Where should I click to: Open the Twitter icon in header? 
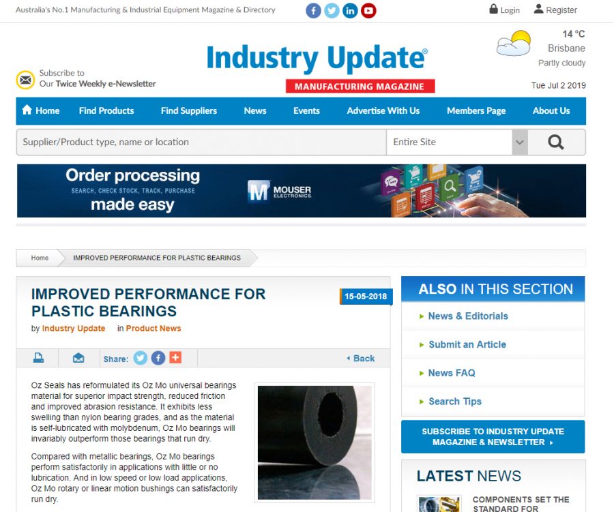pos(332,11)
